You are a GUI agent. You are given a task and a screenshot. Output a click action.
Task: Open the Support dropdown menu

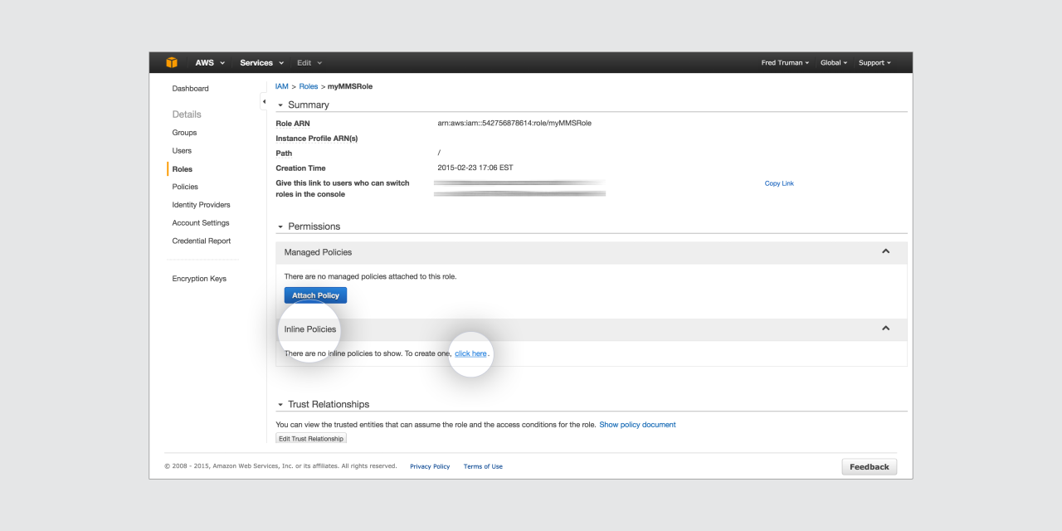(874, 63)
